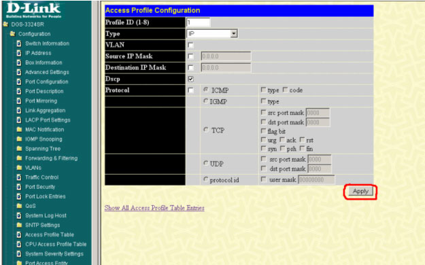Screen dimensions: 425x265
Task: Select the TCP protocol radio button
Action: pos(206,130)
